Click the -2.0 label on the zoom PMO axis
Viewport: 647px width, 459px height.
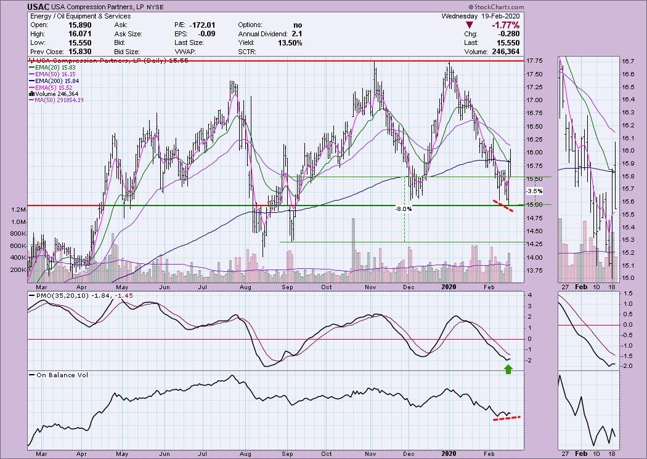point(627,366)
